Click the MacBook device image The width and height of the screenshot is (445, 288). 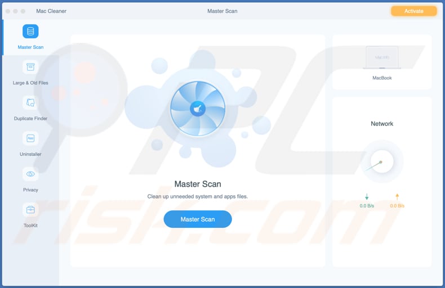click(382, 58)
